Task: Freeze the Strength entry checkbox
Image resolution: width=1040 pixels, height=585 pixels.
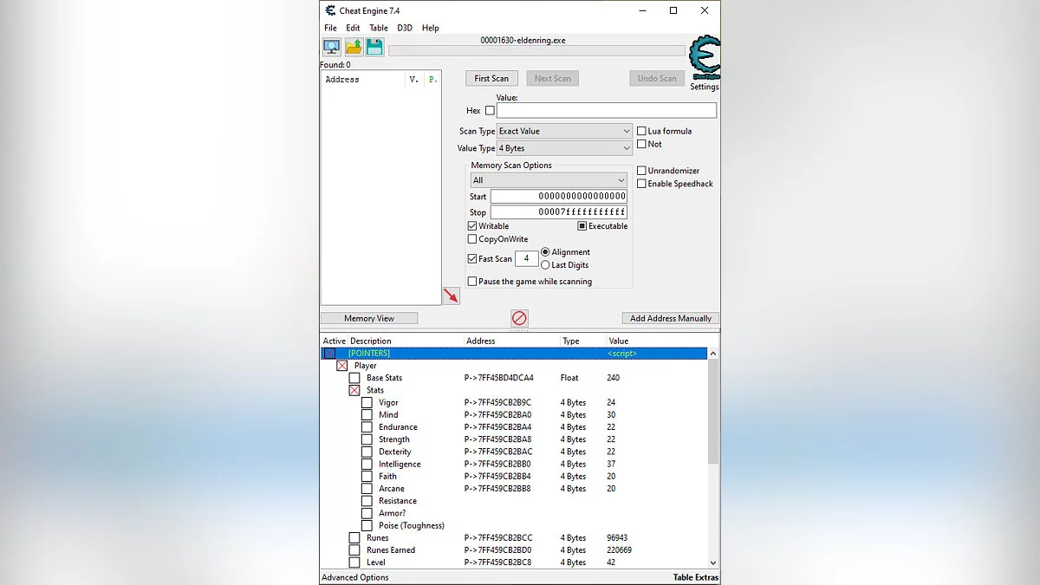Action: tap(367, 439)
